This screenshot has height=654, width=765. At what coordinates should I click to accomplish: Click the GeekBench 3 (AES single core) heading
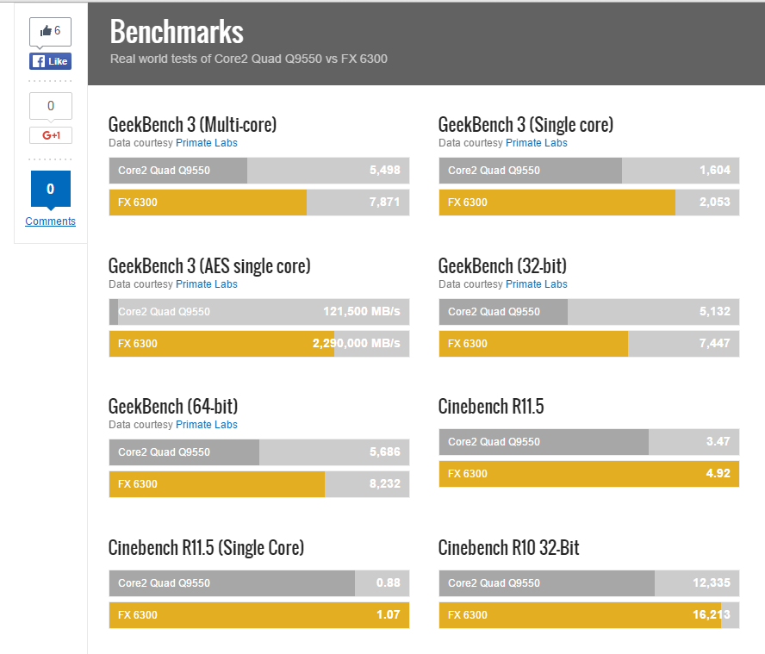pos(209,266)
